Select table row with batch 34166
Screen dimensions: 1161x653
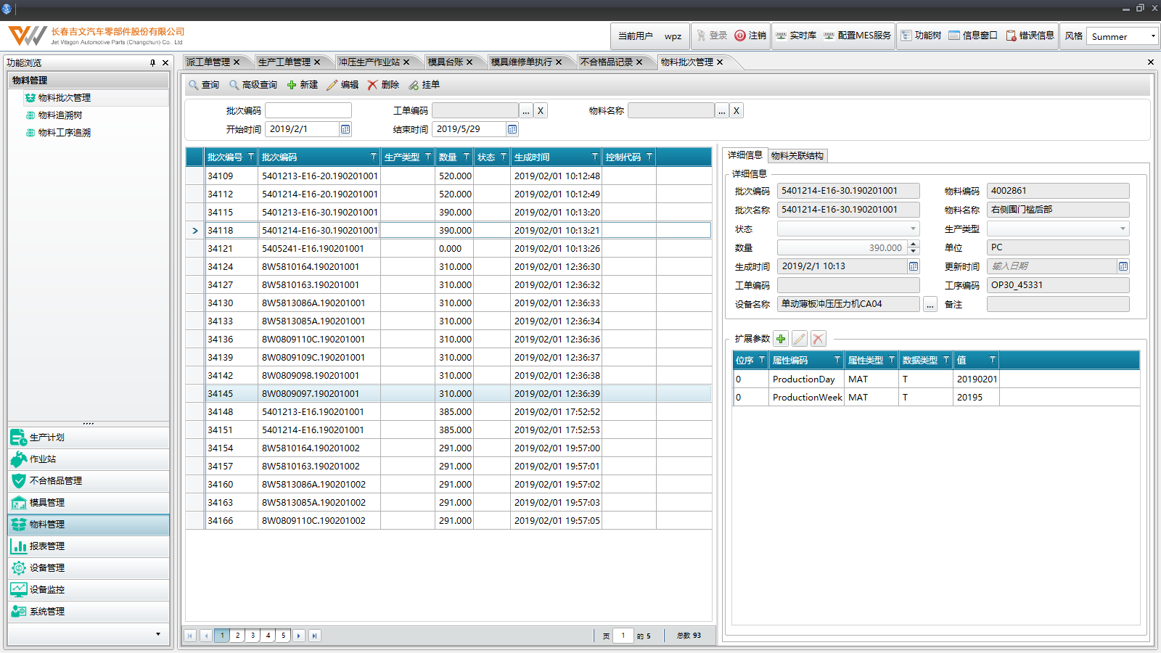[x=448, y=520]
